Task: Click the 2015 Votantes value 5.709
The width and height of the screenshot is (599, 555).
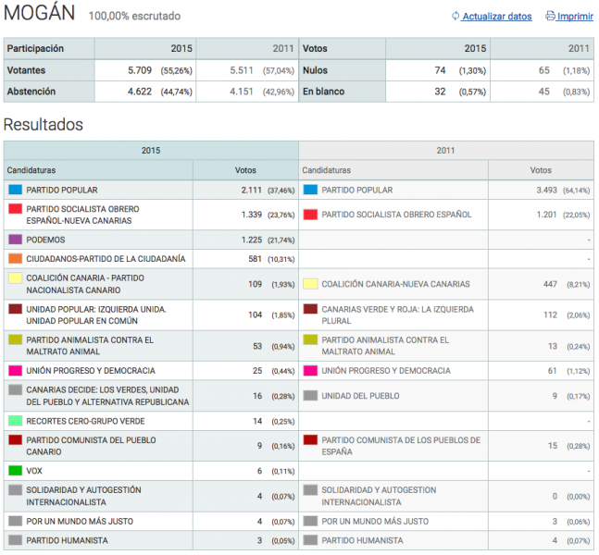Action: pos(140,70)
